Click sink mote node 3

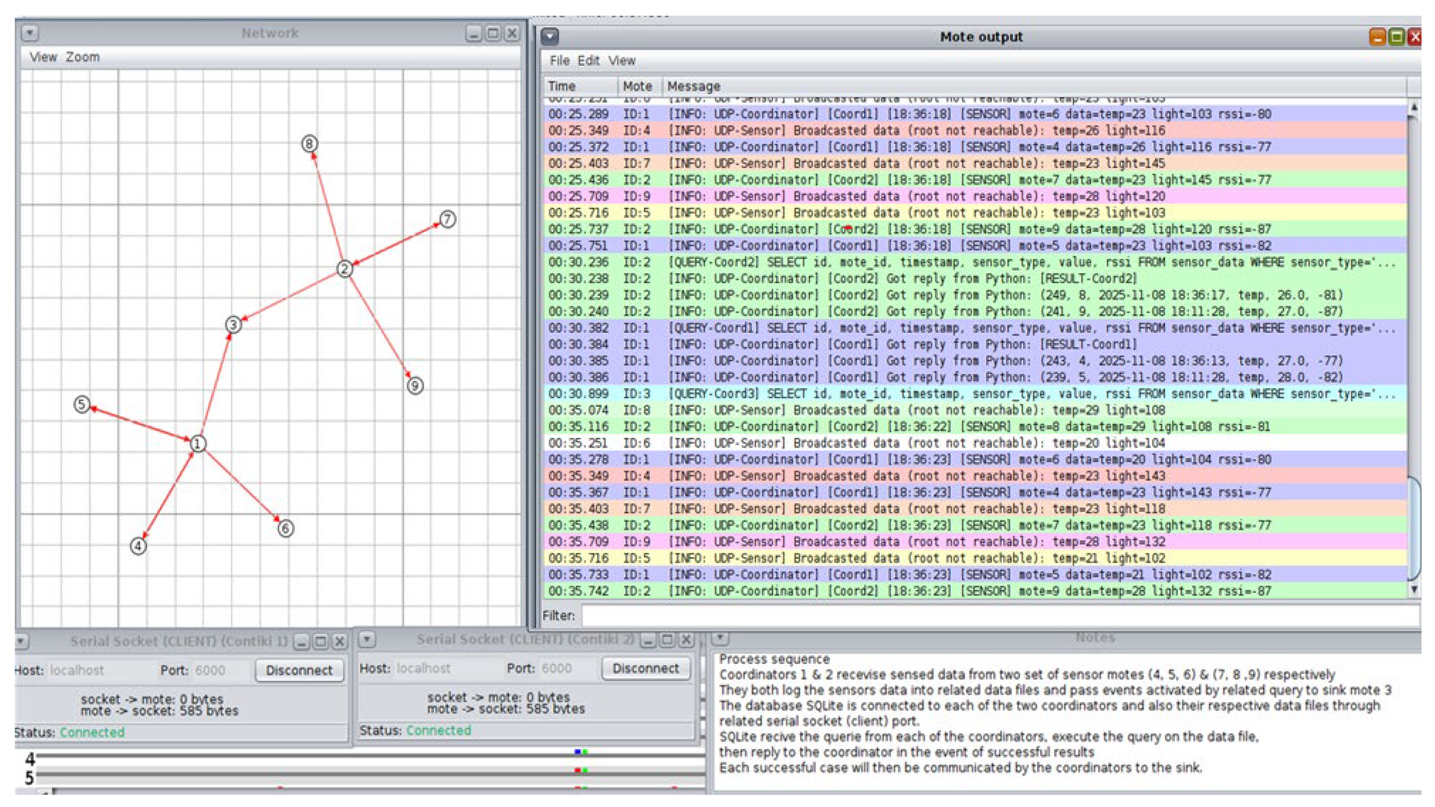(x=234, y=325)
